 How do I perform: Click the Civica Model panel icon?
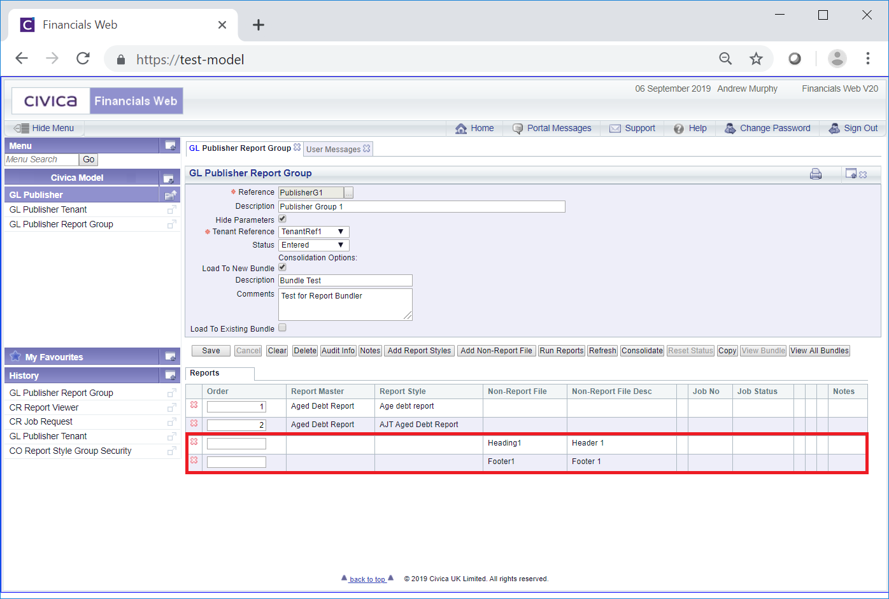[168, 178]
